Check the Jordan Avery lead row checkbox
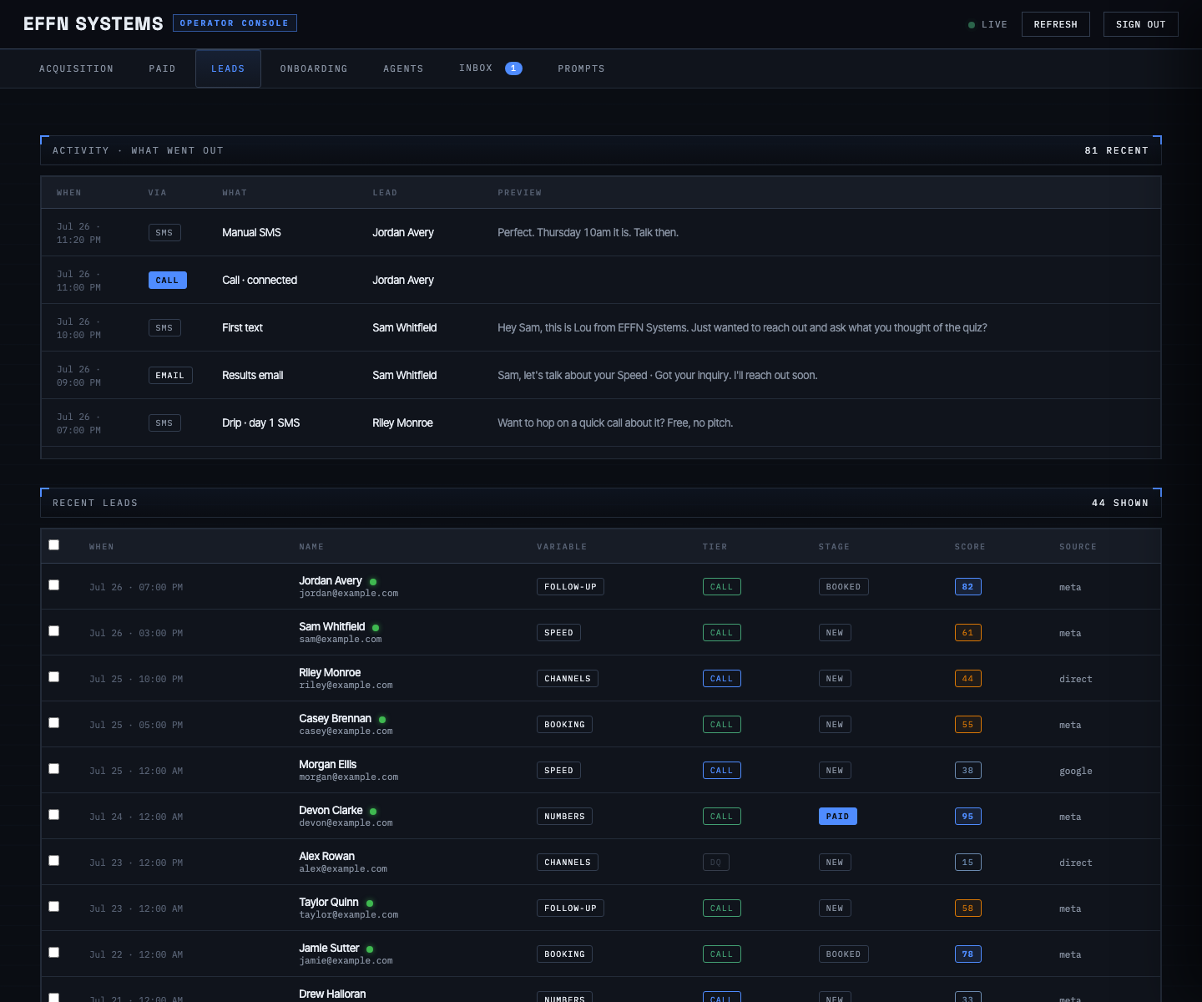1202x1002 pixels. coord(54,585)
